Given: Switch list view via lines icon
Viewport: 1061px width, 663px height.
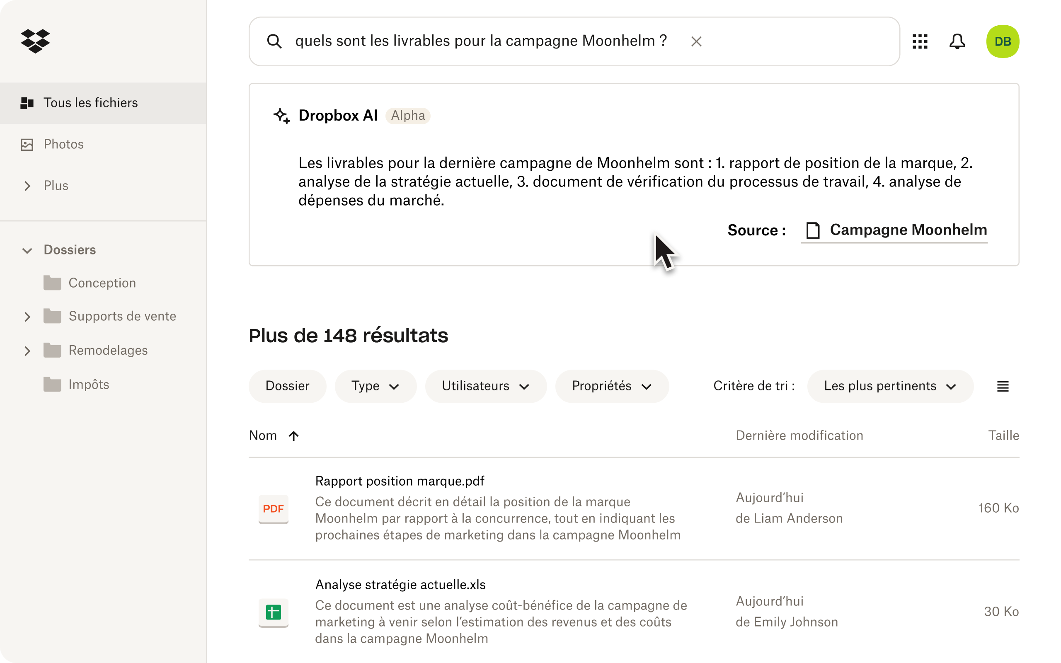Looking at the screenshot, I should point(1003,387).
